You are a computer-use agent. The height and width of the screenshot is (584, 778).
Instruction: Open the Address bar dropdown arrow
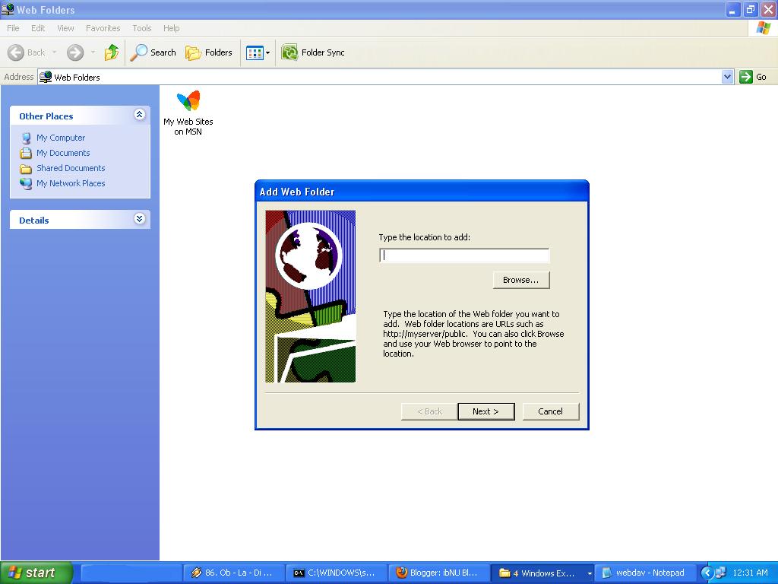(x=727, y=77)
